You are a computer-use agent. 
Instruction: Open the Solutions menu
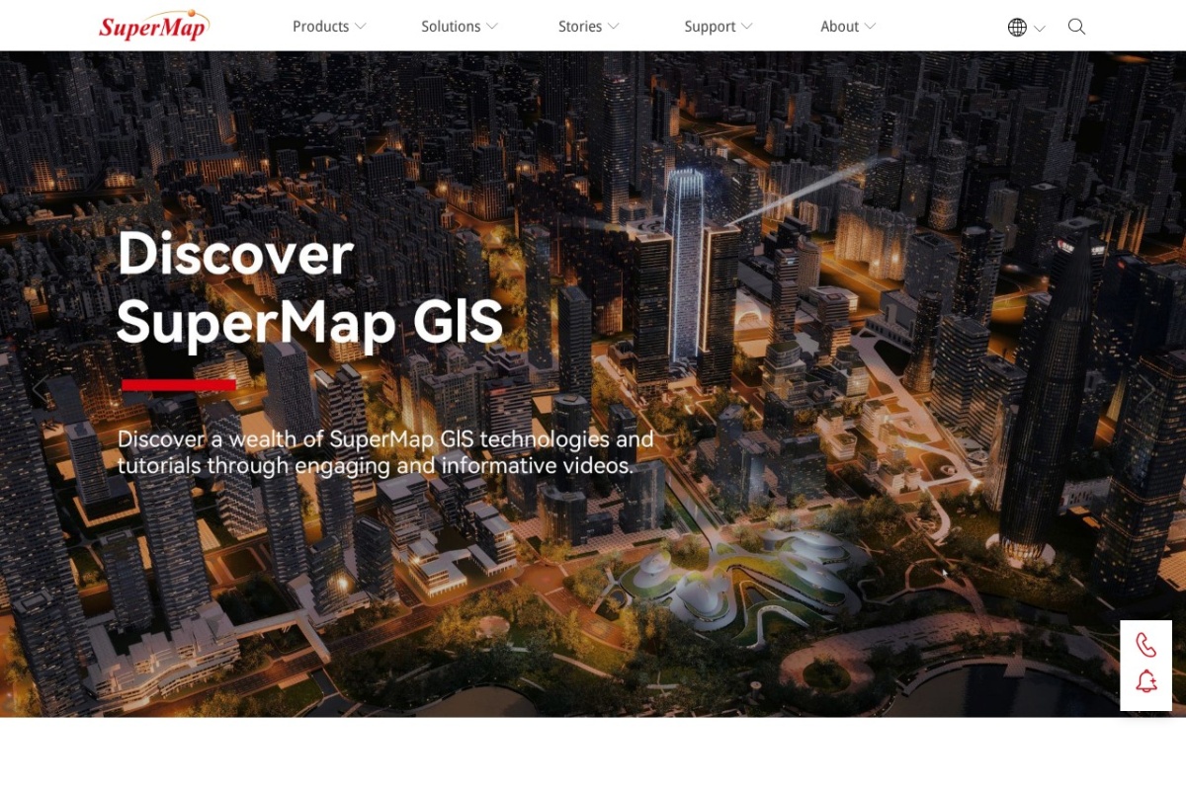(451, 27)
